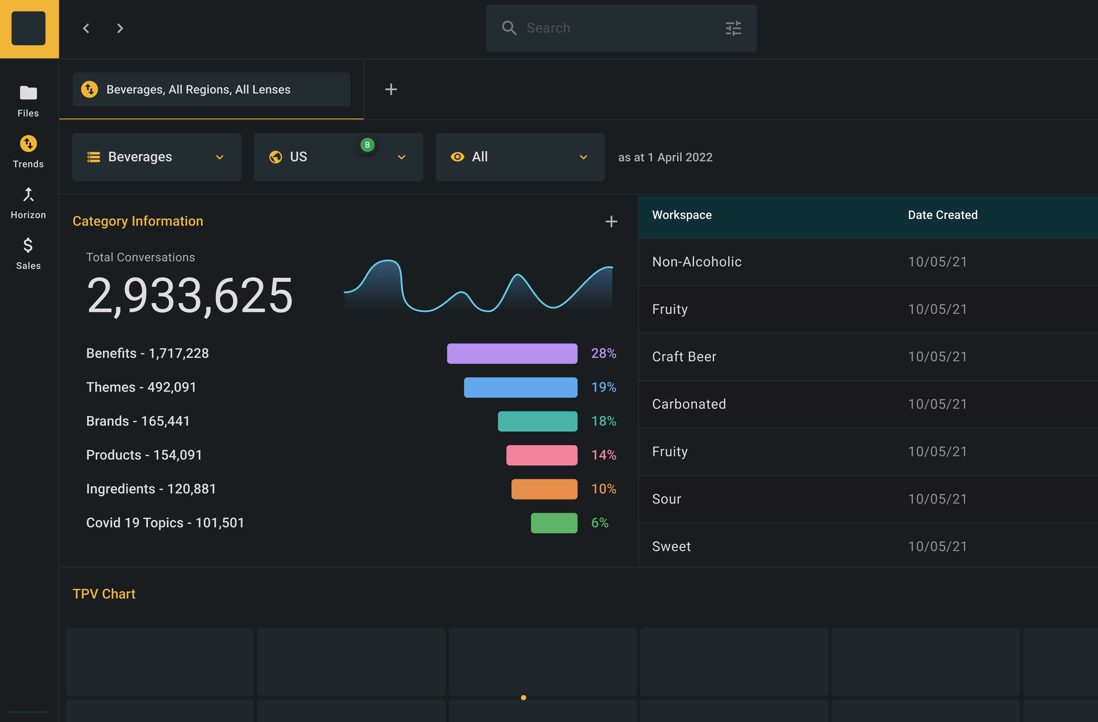Click into the Search field
Image resolution: width=1098 pixels, height=722 pixels.
click(621, 29)
